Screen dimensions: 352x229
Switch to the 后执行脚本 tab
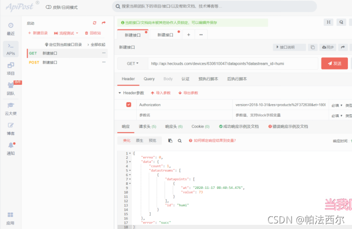pyautogui.click(x=237, y=79)
